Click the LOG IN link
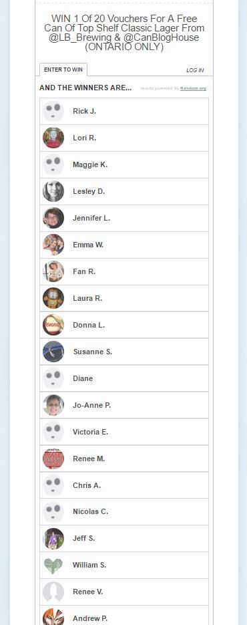Viewport: 247px width, 625px height. click(x=195, y=70)
